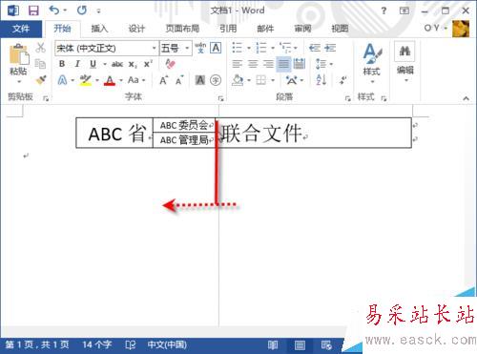Click the Redo/Repeat arrow icon

click(82, 10)
